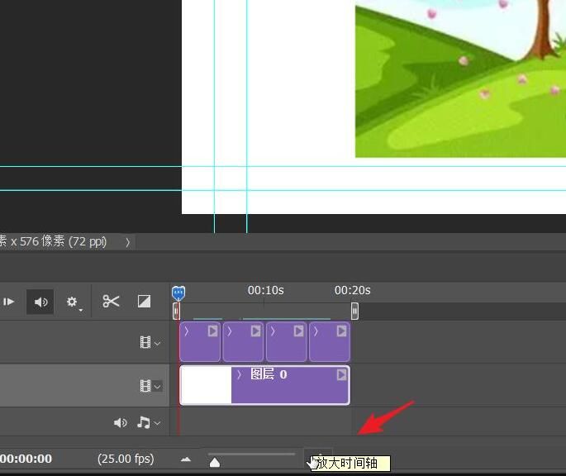Click the scissors split-at-playhead icon
The image size is (566, 476).
tap(111, 302)
